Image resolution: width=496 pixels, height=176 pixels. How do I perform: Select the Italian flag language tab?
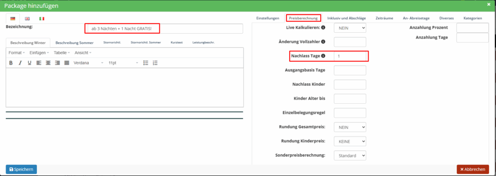(42, 19)
